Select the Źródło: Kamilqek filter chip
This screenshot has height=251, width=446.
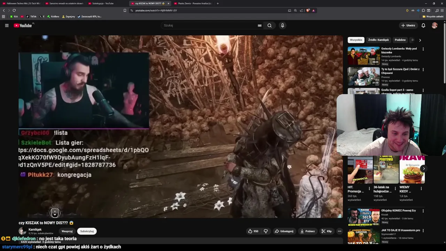378,40
